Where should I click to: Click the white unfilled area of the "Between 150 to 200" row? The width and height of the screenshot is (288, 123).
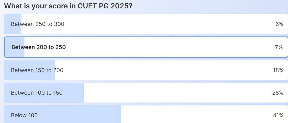tap(163, 70)
